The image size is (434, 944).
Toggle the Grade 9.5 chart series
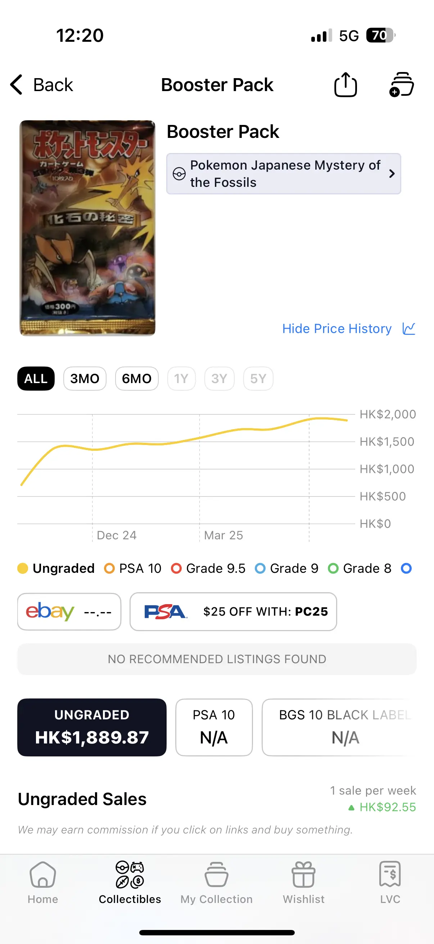coord(208,568)
